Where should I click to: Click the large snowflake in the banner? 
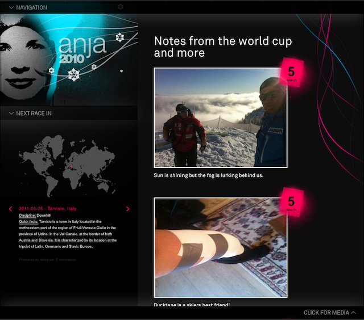tap(73, 74)
